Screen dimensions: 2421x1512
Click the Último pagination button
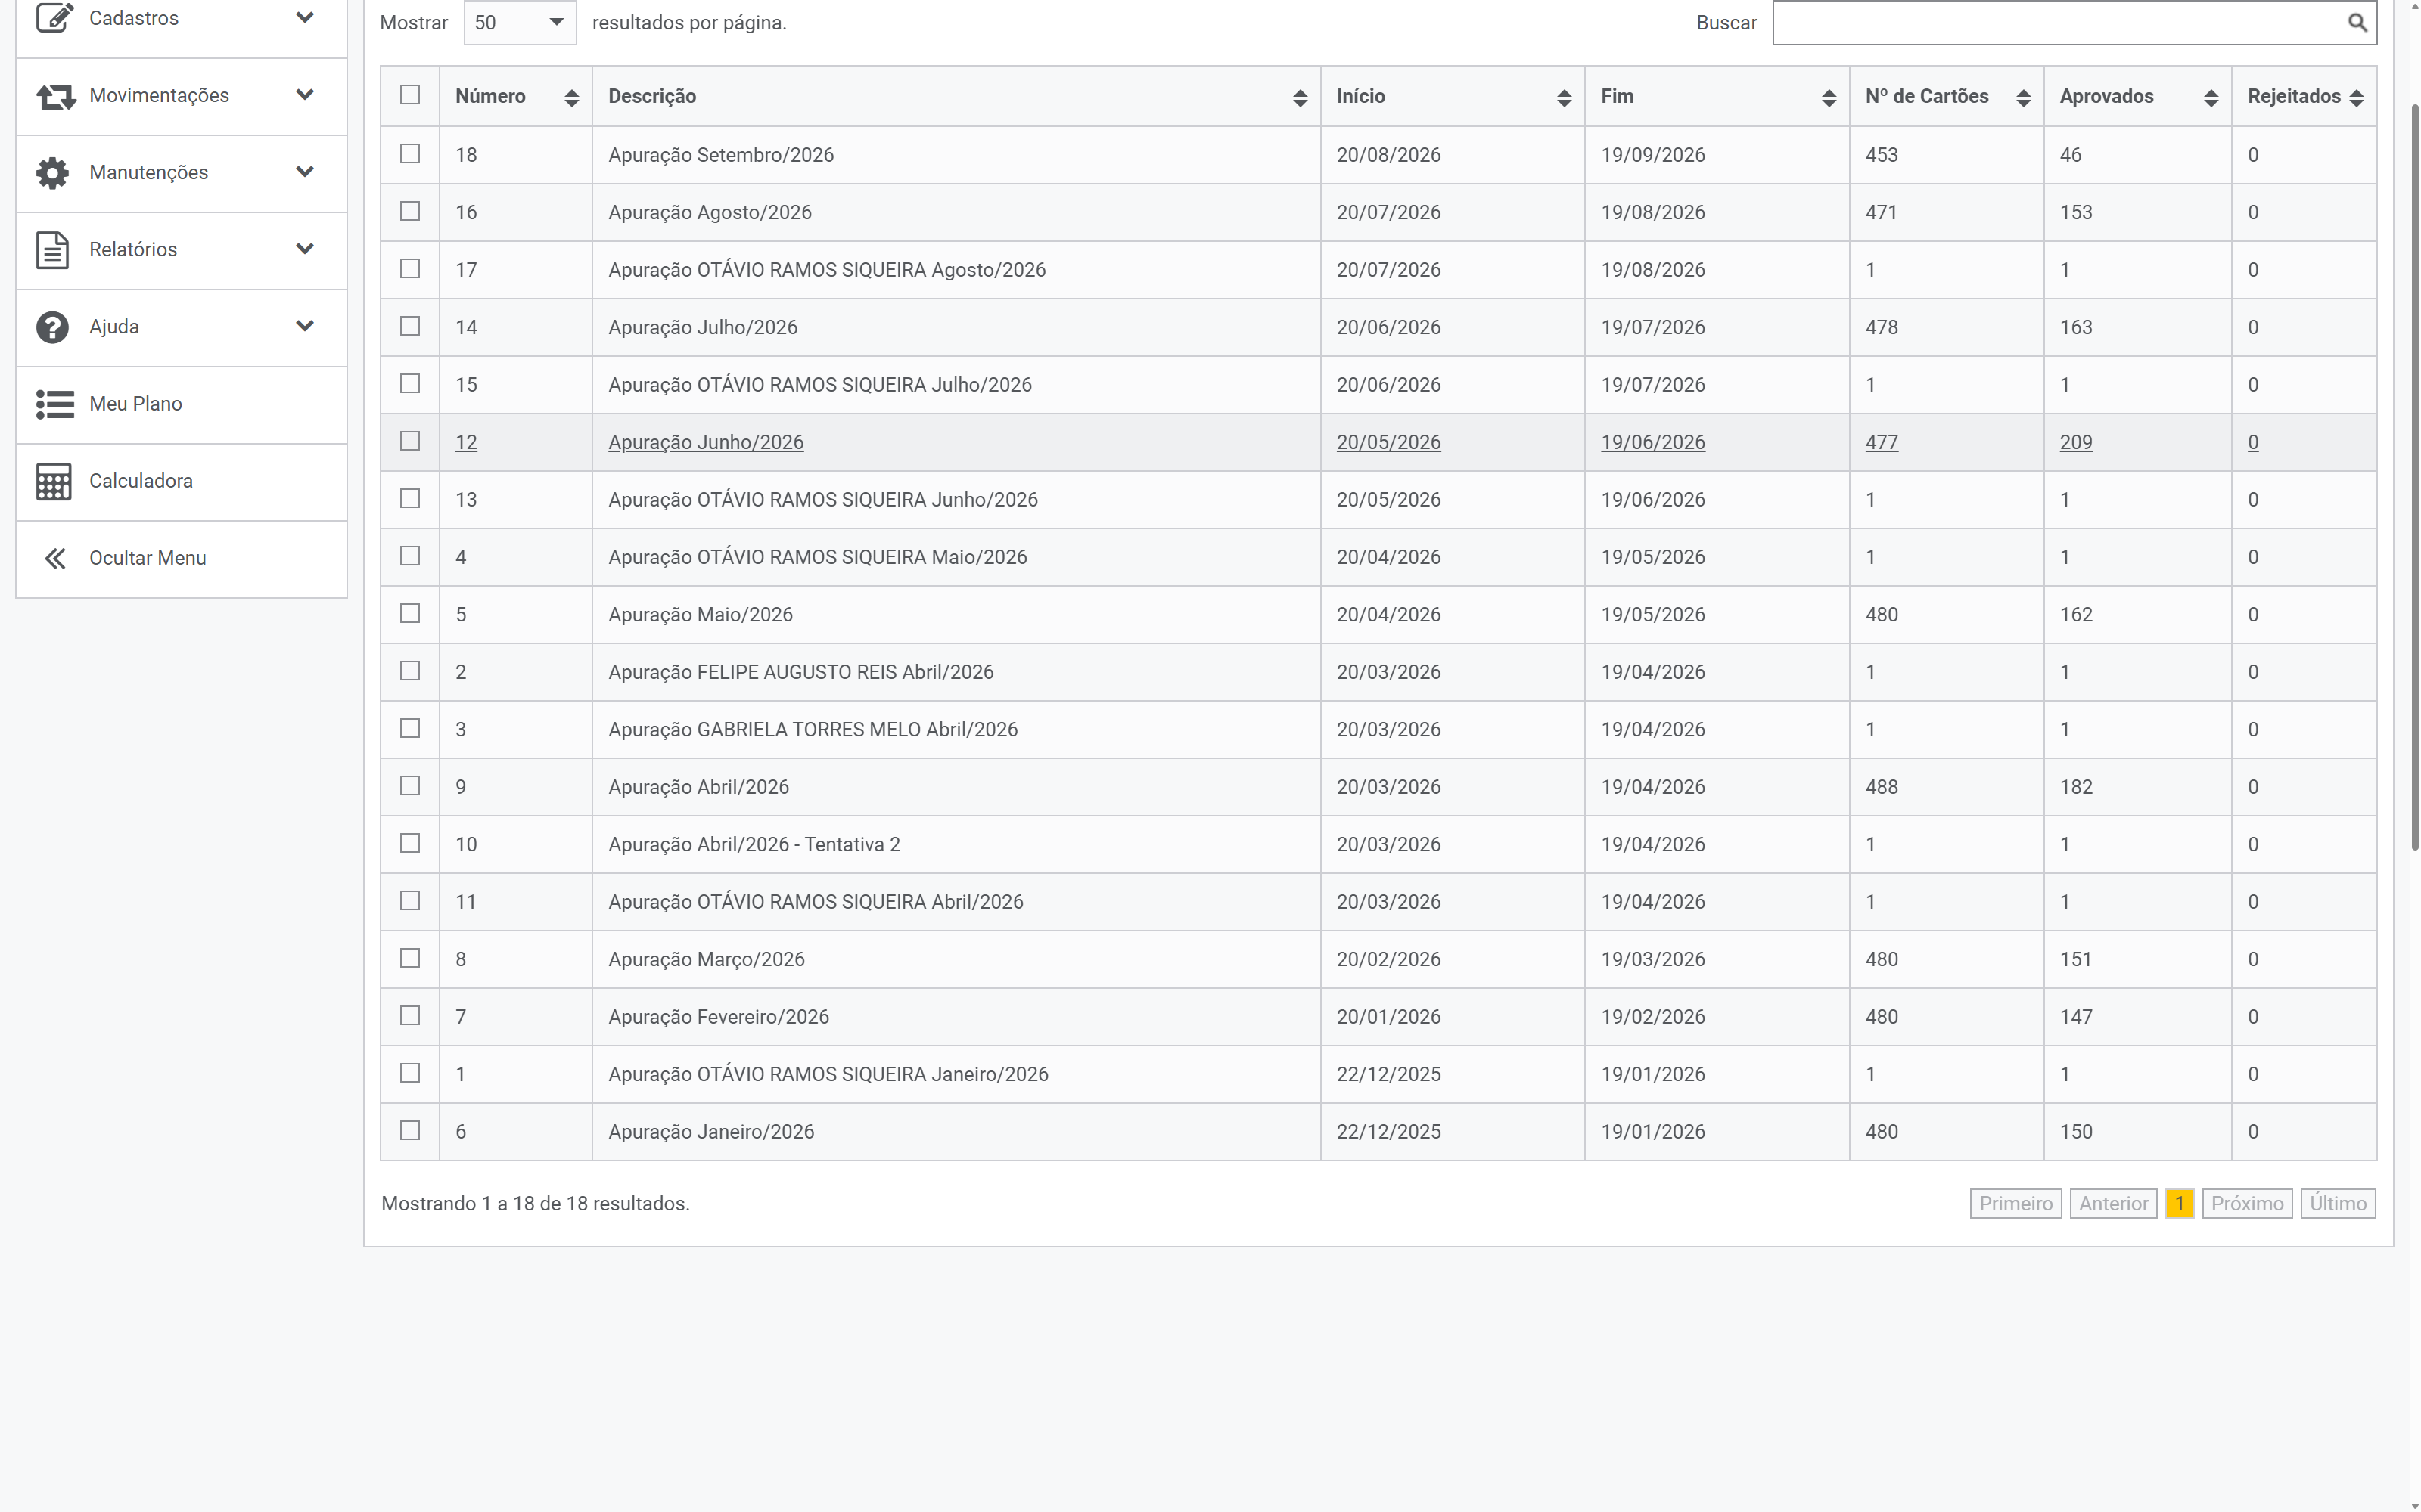pos(2338,1203)
